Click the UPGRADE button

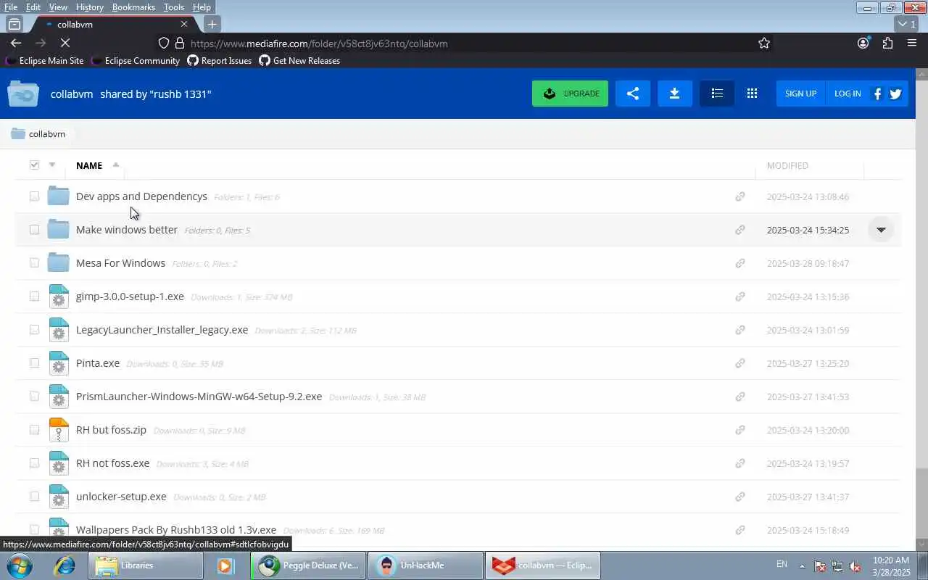tap(570, 94)
